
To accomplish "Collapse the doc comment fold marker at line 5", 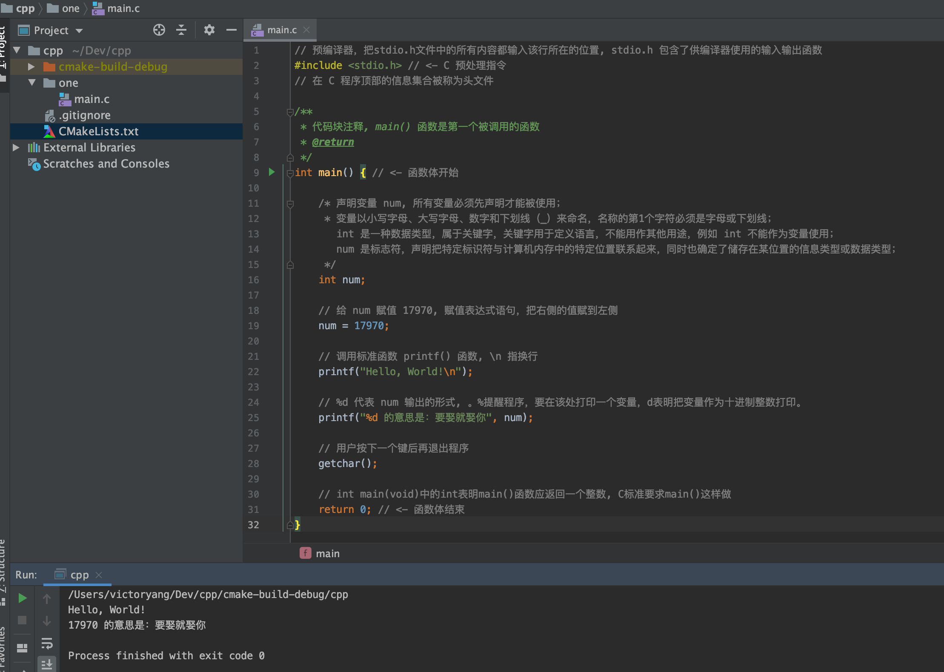I will [x=290, y=112].
